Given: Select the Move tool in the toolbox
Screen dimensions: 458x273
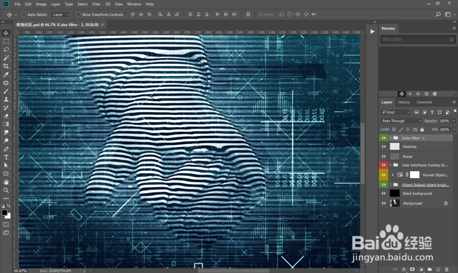Looking at the screenshot, I should (6, 33).
